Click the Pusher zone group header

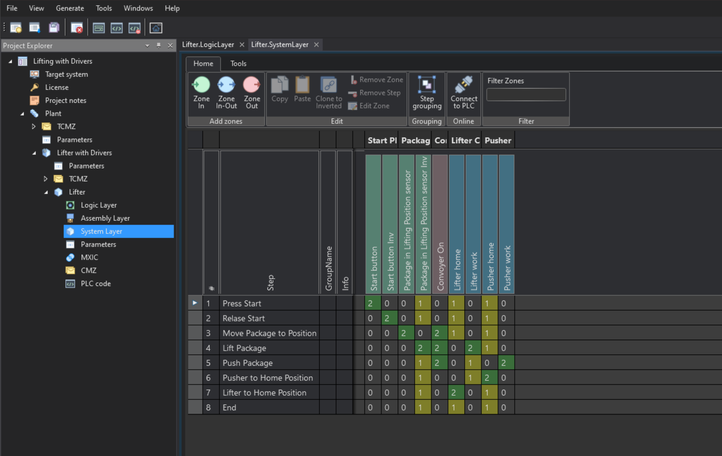[498, 141]
